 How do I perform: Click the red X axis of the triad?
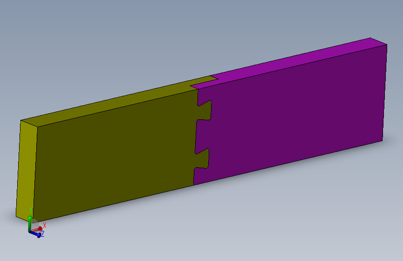[38, 228]
